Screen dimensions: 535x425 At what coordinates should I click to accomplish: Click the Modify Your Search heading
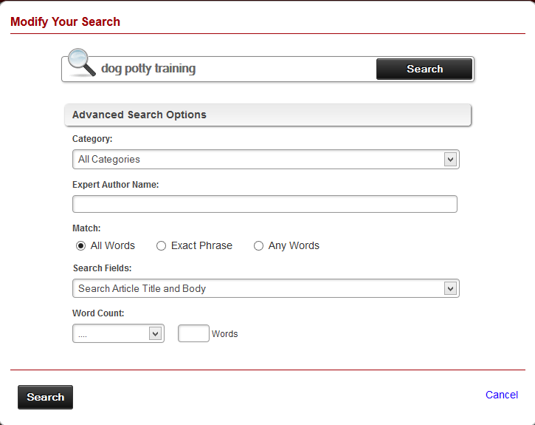[x=65, y=21]
